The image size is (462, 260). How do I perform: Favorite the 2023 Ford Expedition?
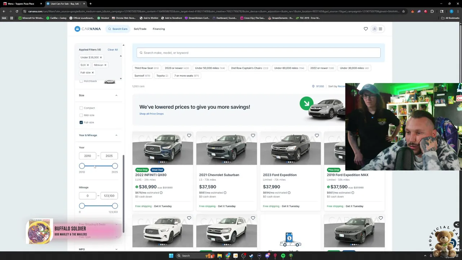[x=317, y=135]
